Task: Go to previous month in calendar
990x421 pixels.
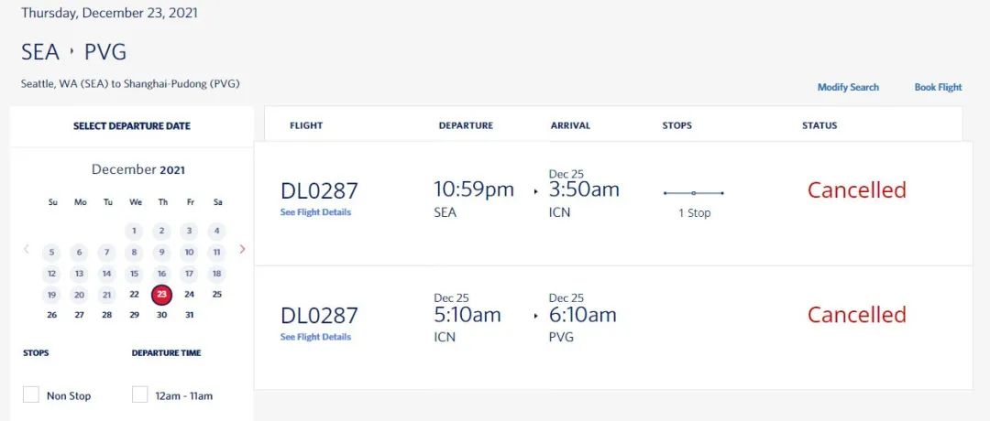Action: pos(26,249)
